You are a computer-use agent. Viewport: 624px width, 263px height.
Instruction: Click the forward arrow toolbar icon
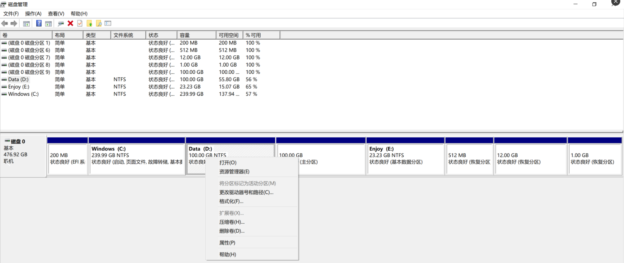point(14,24)
